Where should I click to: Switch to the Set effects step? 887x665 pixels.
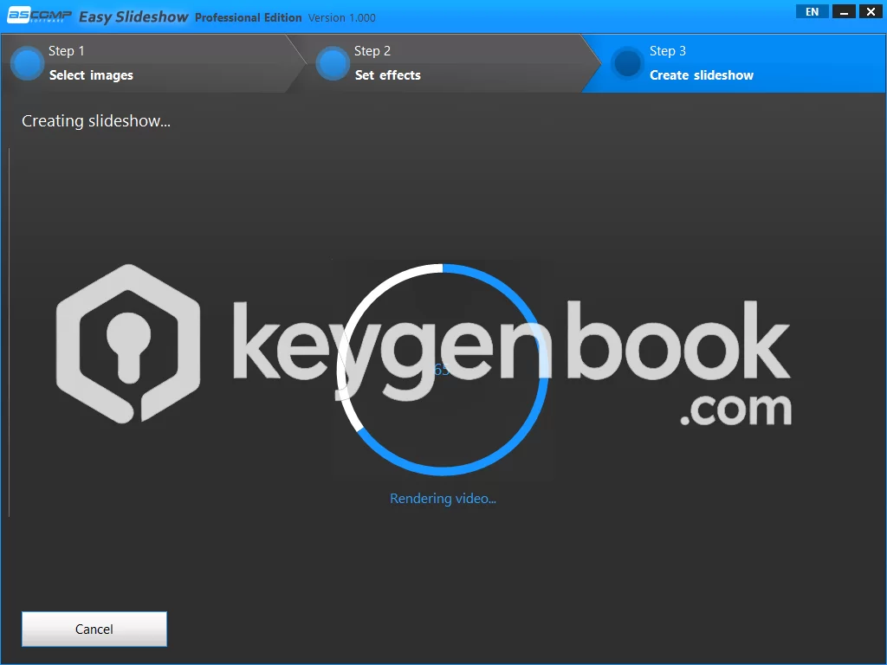387,75
